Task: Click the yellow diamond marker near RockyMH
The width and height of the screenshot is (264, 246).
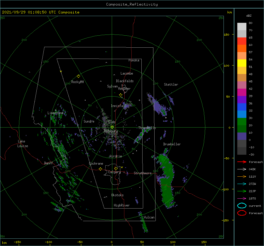Action: [x=78, y=76]
